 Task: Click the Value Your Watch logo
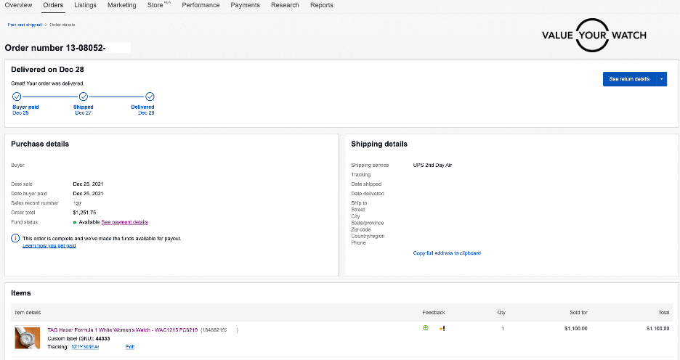pyautogui.click(x=594, y=35)
